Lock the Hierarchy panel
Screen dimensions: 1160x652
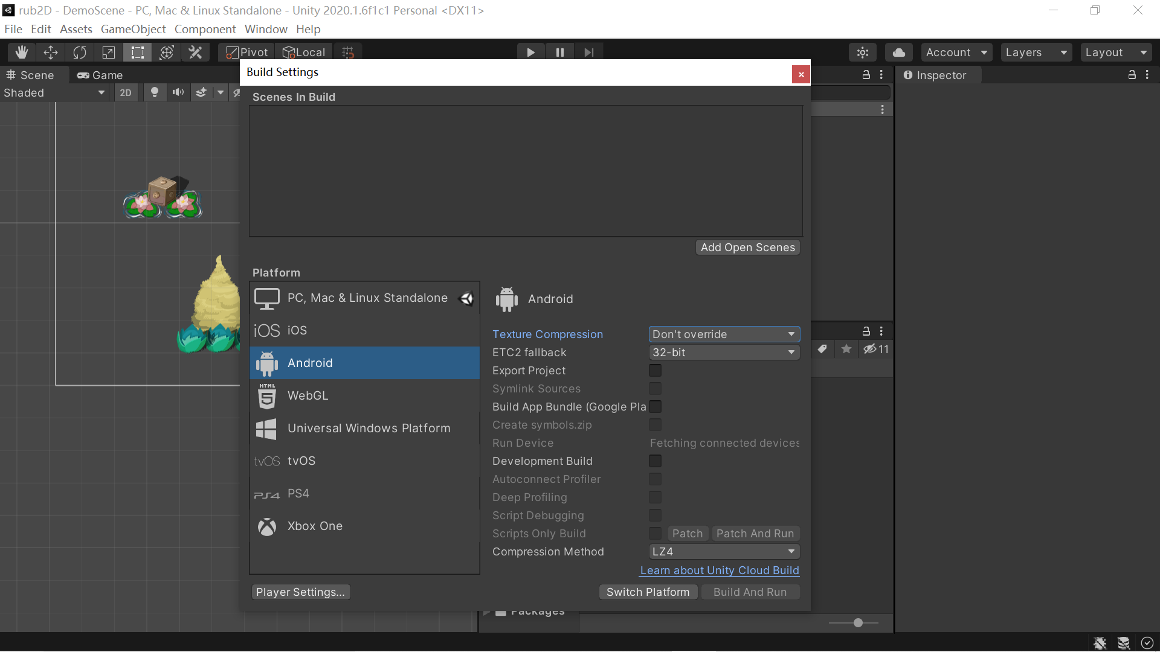[x=866, y=75]
